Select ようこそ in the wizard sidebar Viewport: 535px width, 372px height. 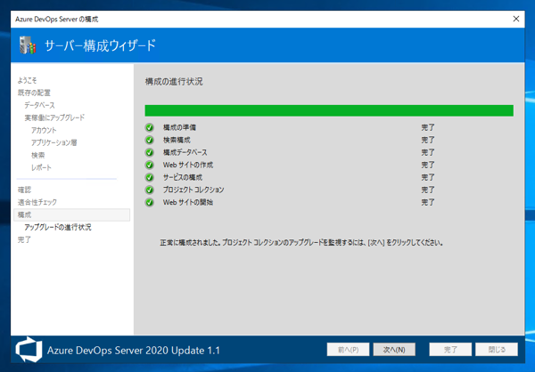click(27, 80)
